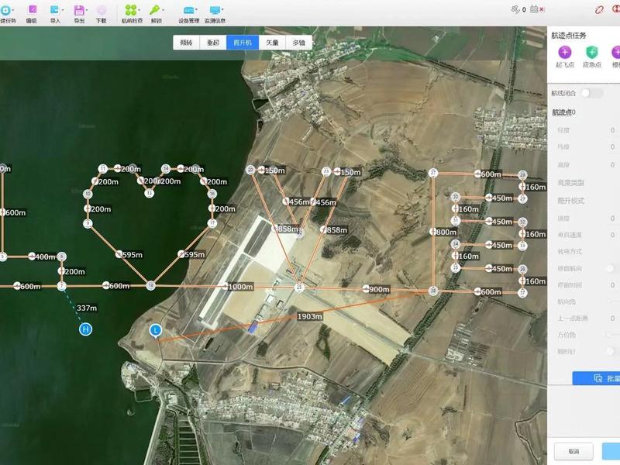Open the 设备管理 device management icon

[189, 9]
